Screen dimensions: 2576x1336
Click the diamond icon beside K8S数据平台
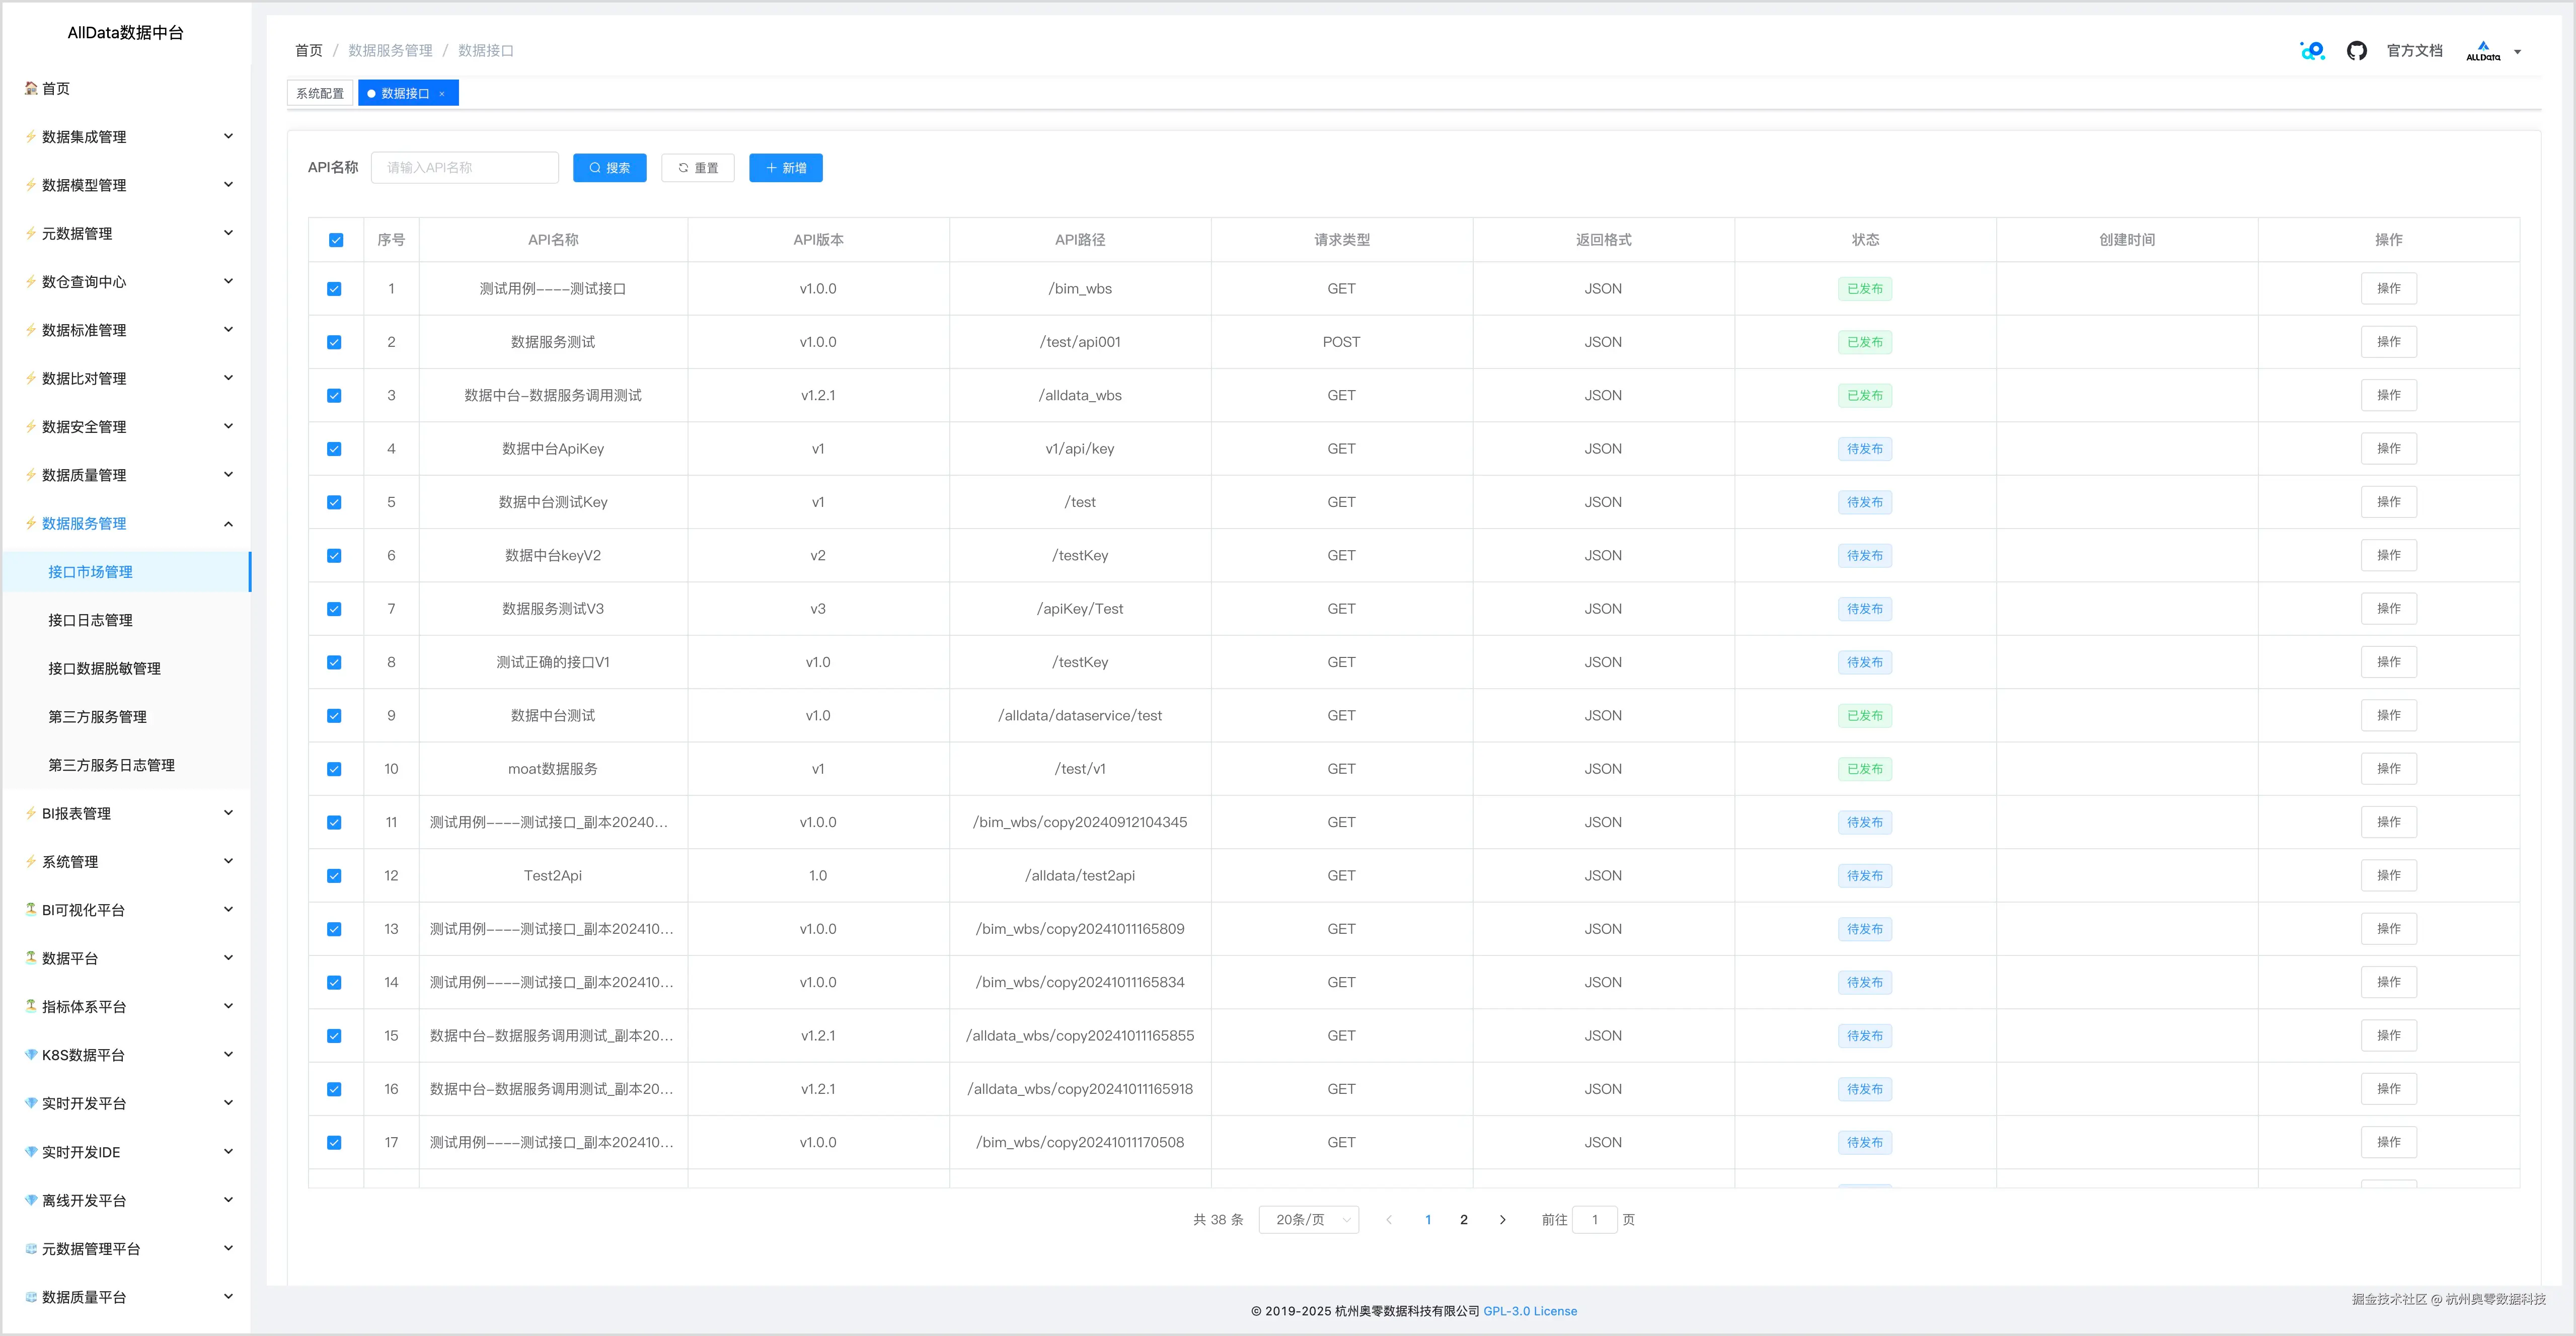[x=31, y=1055]
